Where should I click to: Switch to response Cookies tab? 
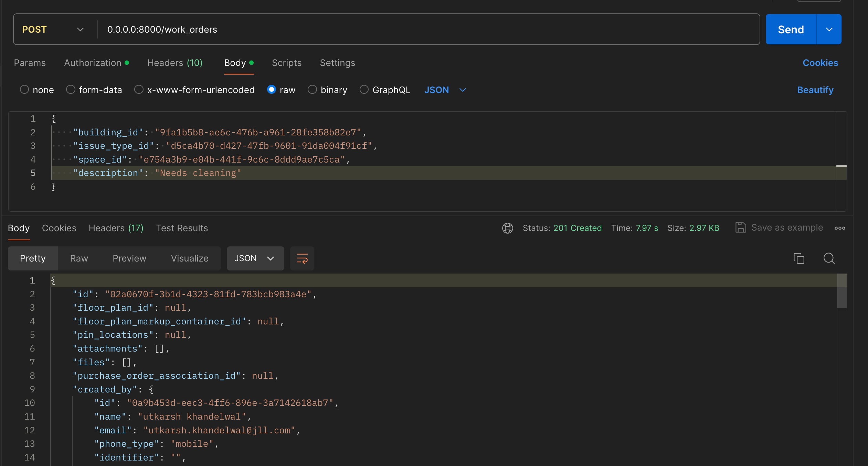(x=59, y=228)
